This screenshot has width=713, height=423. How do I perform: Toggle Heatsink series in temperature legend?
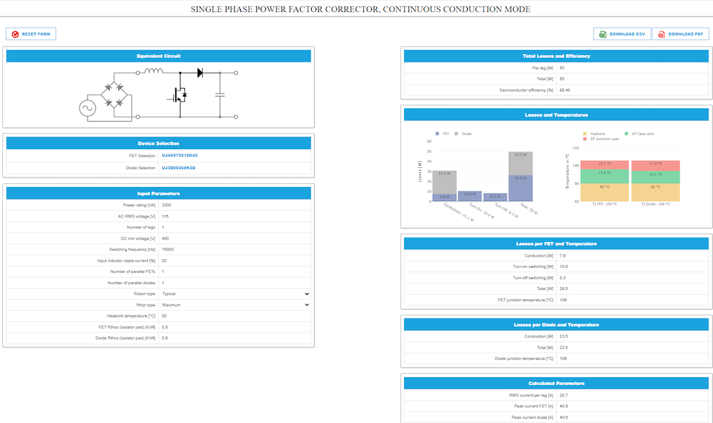(594, 134)
